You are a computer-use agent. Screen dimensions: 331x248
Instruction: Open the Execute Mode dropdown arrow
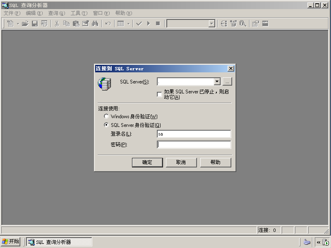coord(128,24)
